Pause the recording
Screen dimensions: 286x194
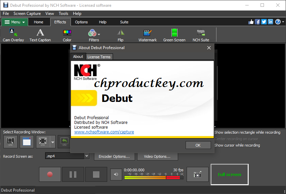[73, 174]
